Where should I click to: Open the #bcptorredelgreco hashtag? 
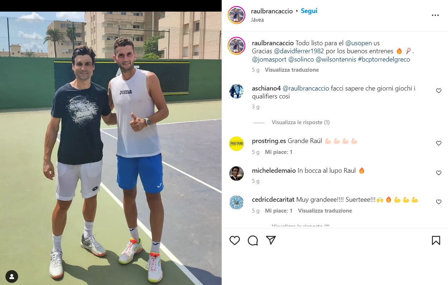[x=384, y=59]
